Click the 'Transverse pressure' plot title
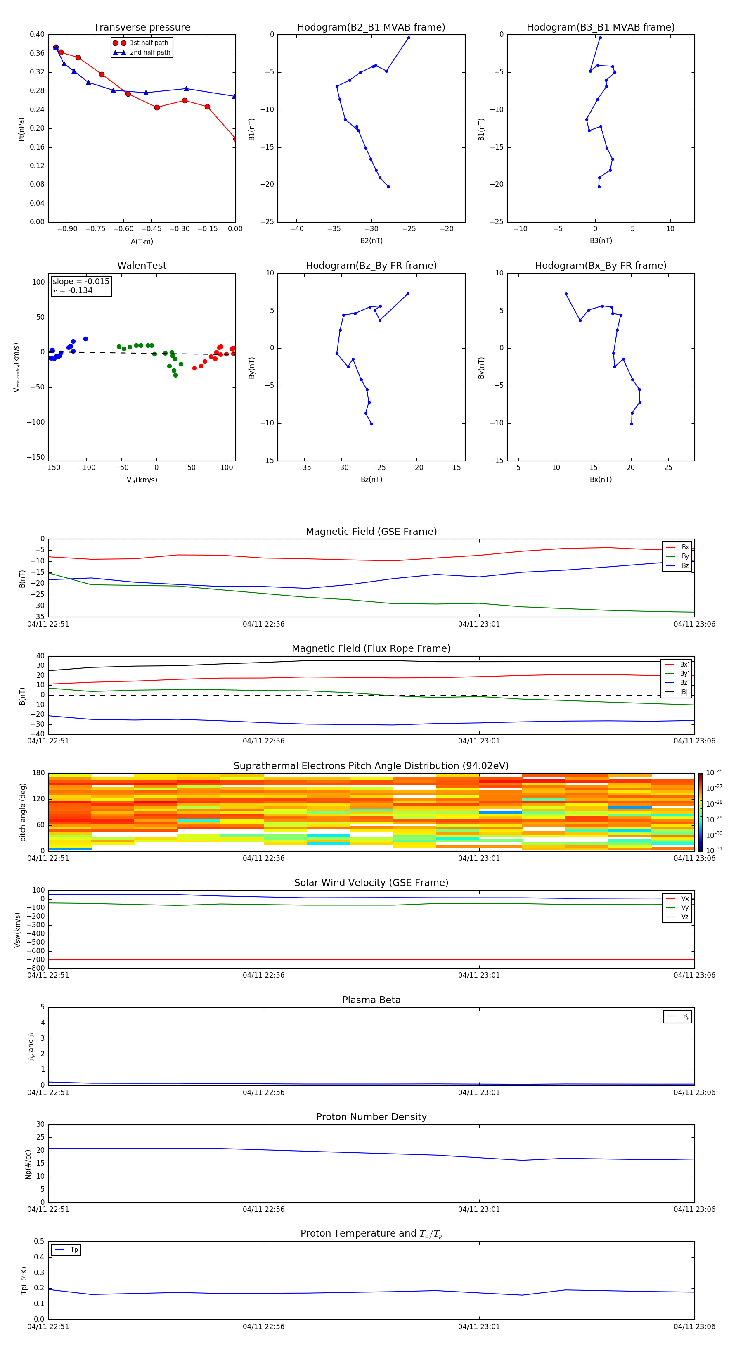Screen dimensions: 743x1363 pos(142,28)
